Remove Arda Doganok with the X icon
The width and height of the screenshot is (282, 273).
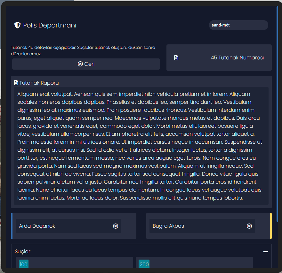pos(116,226)
